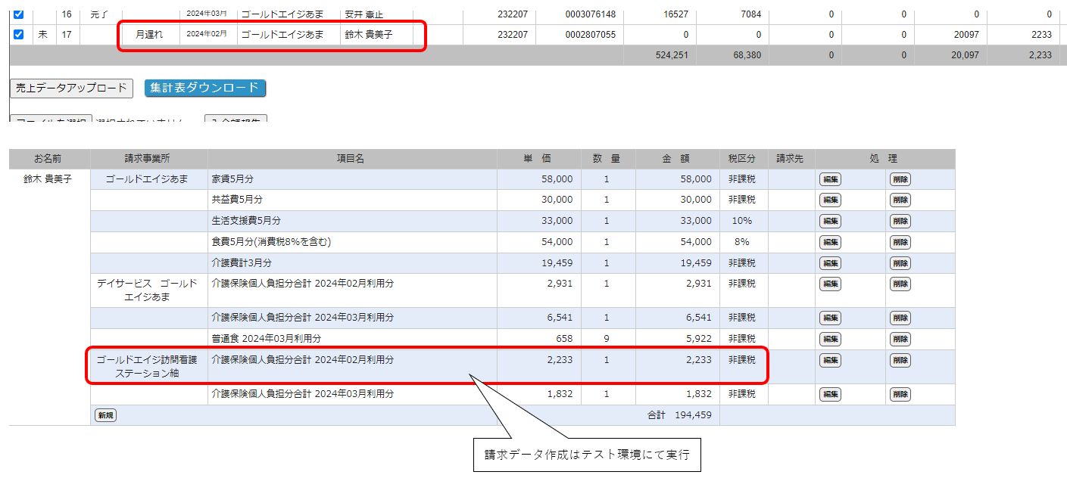This screenshot has height=478, width=1067.
Task: Remove the 介護費計3月分 row
Action: pos(900,263)
